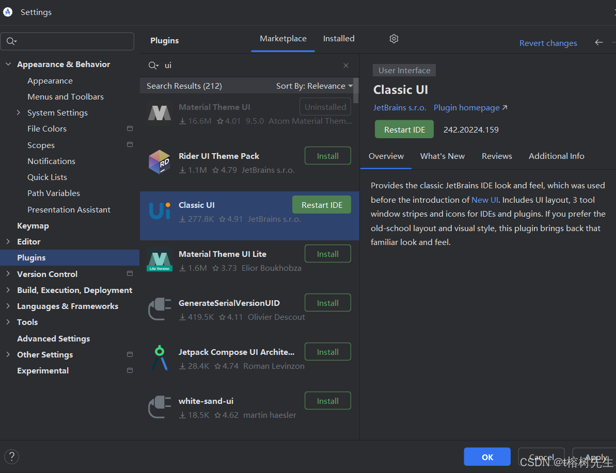Select the Appearance settings page
616x473 pixels.
point(50,81)
